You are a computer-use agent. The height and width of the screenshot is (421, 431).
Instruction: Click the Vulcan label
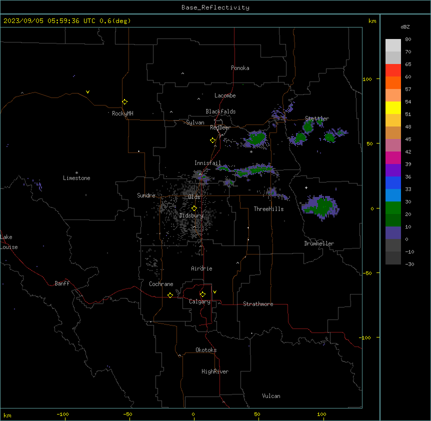pos(271,396)
